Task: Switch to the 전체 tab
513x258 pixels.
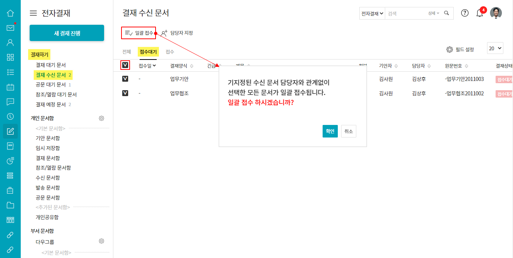Action: [127, 52]
